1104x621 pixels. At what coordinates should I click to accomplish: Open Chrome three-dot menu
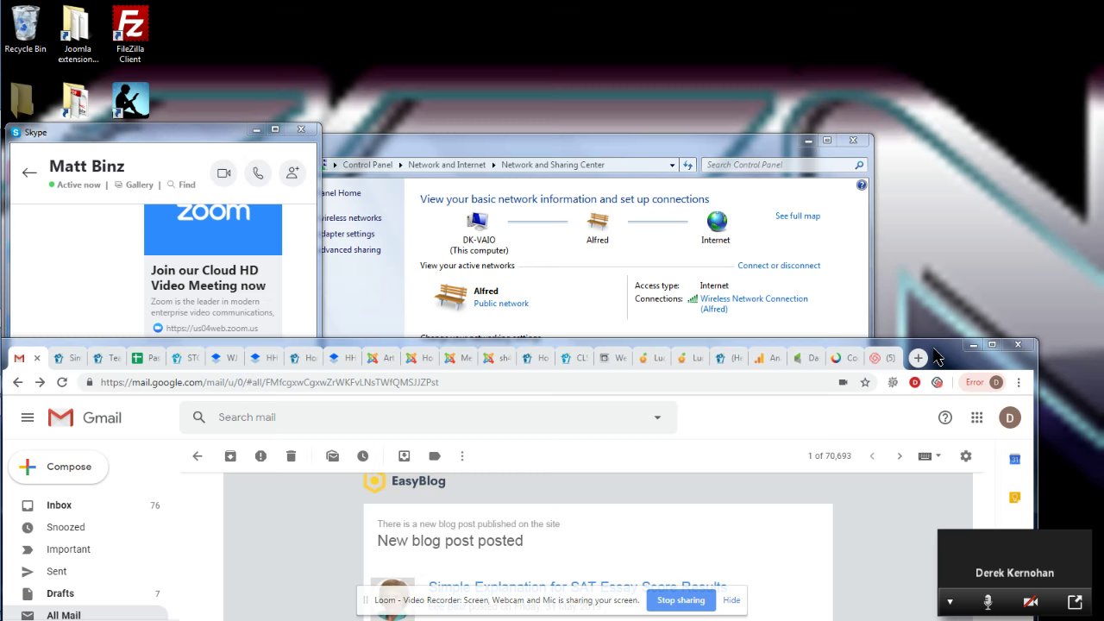point(1019,382)
